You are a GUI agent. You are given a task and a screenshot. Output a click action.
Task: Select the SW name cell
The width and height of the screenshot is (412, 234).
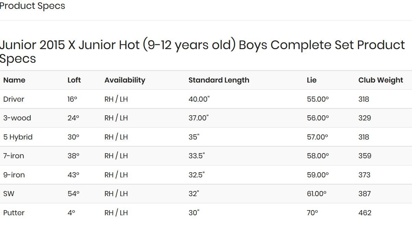click(x=9, y=194)
